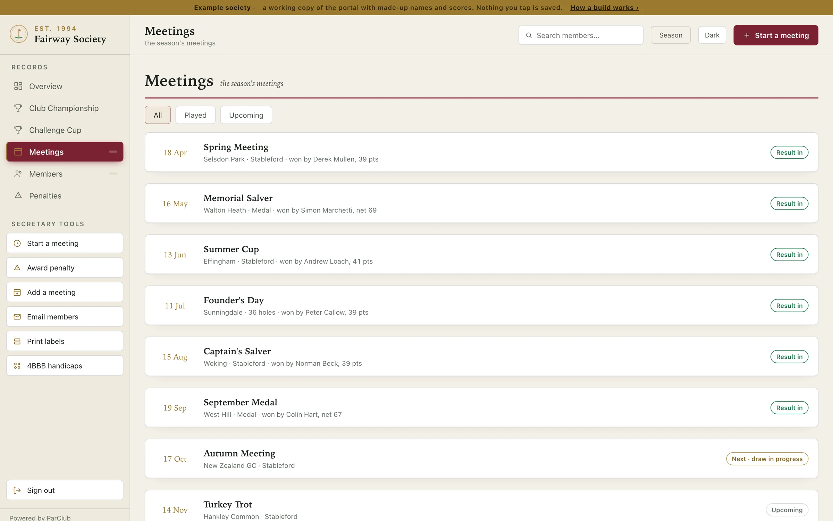This screenshot has width=833, height=521.
Task: Follow the How a build works link
Action: [604, 8]
